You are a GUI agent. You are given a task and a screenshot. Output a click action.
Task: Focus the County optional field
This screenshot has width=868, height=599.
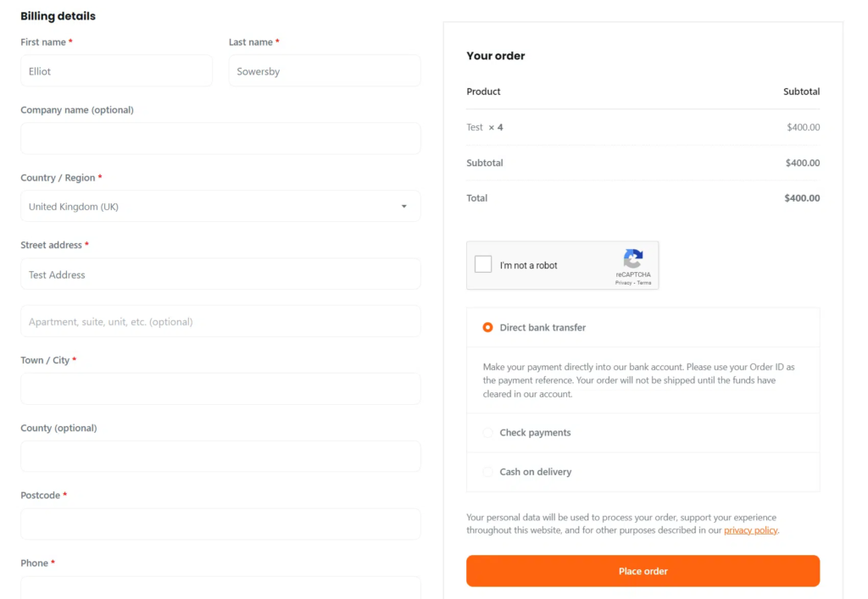[x=220, y=457]
